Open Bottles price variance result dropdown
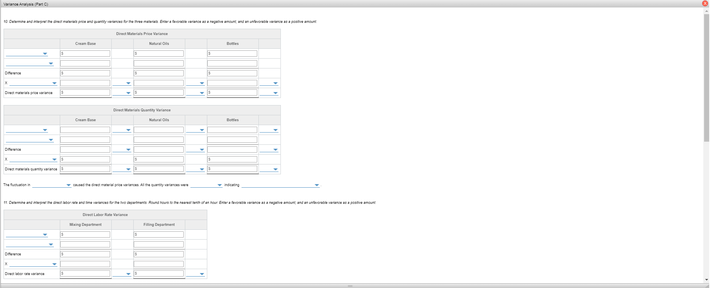This screenshot has width=710, height=288. pos(269,93)
